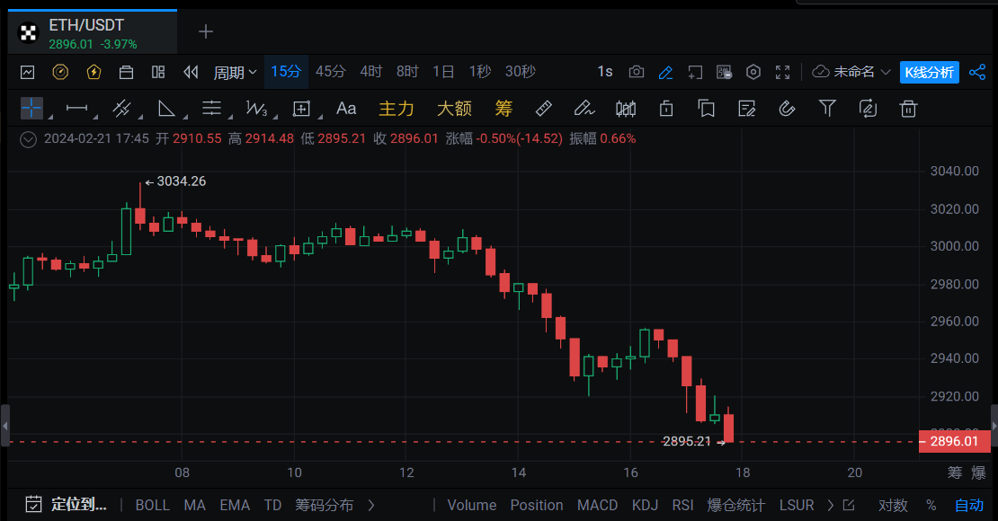This screenshot has height=521, width=998.
Task: Click the screenshot camera icon
Action: pos(637,72)
